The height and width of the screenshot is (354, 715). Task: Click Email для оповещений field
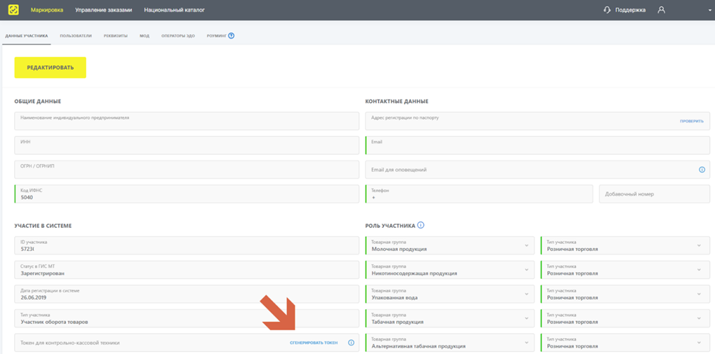click(537, 170)
